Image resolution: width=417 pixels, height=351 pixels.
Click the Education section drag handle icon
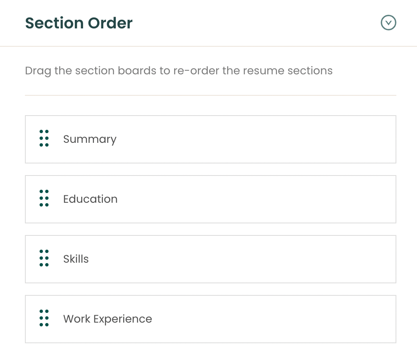click(44, 198)
